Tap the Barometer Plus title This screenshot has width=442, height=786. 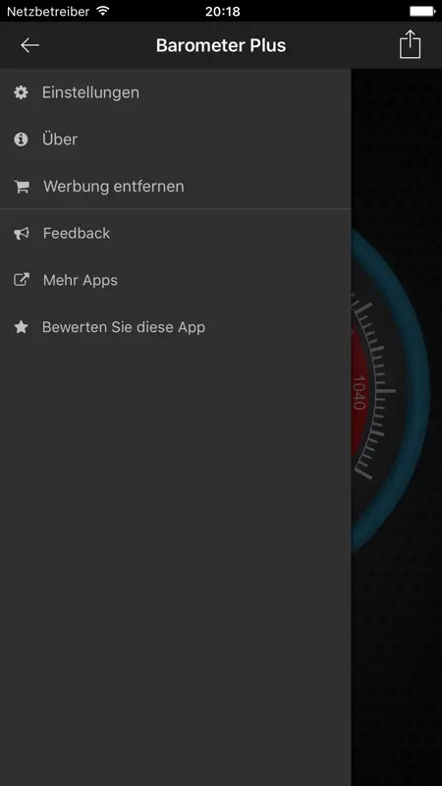tap(221, 45)
